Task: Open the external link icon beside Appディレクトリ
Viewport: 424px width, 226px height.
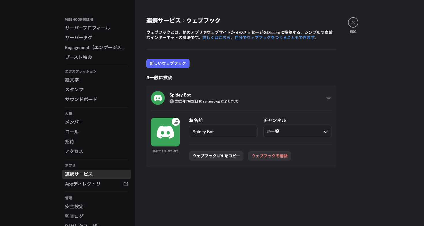Action: pos(126,184)
